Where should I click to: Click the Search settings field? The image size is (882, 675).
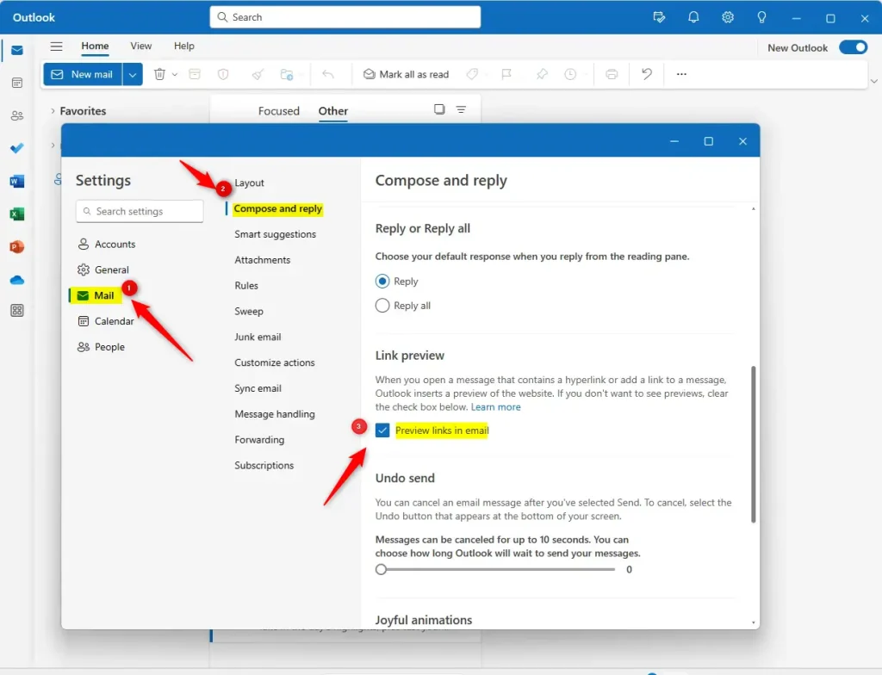point(140,212)
